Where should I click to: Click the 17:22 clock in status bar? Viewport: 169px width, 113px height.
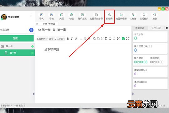coord(161,106)
